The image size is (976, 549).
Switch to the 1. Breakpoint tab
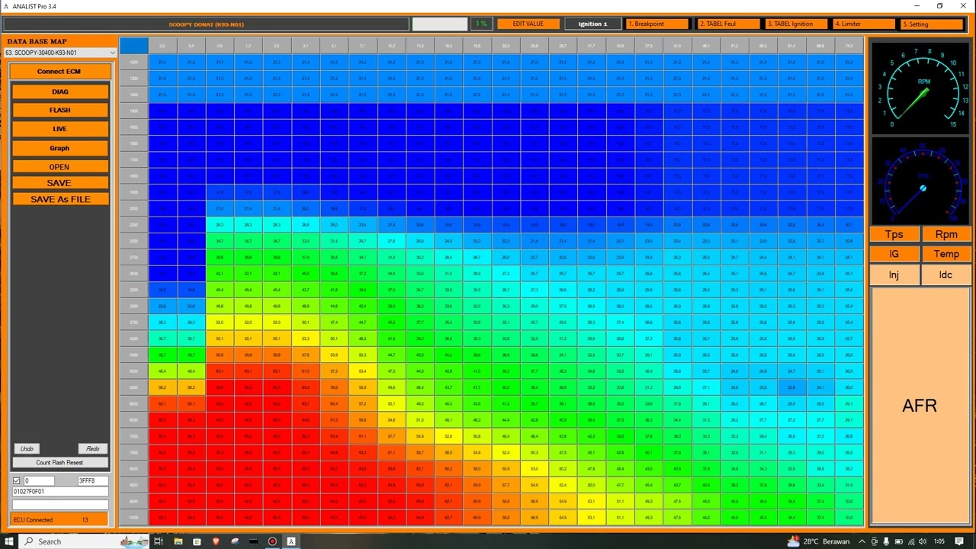click(657, 24)
